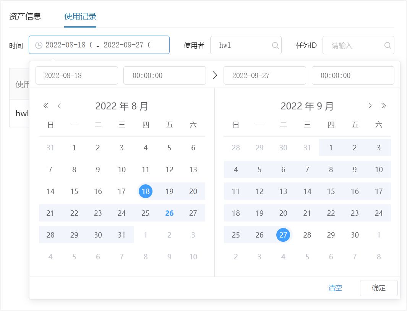Click the search icon in 使用者 field
Screen dimensions: 407x311
(275, 46)
